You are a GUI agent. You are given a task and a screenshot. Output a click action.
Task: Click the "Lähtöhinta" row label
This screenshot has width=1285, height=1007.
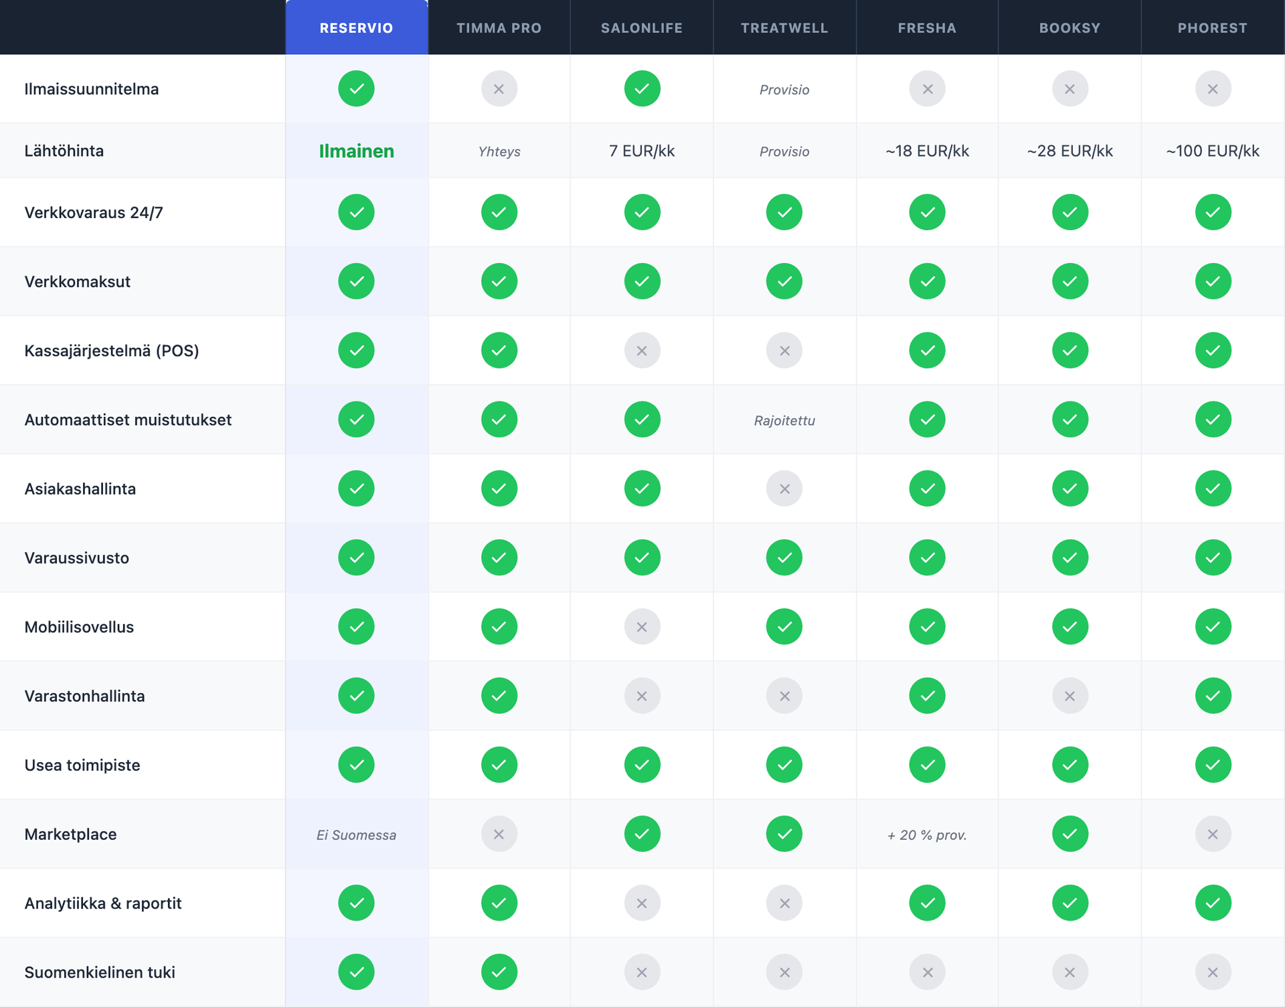coord(64,151)
